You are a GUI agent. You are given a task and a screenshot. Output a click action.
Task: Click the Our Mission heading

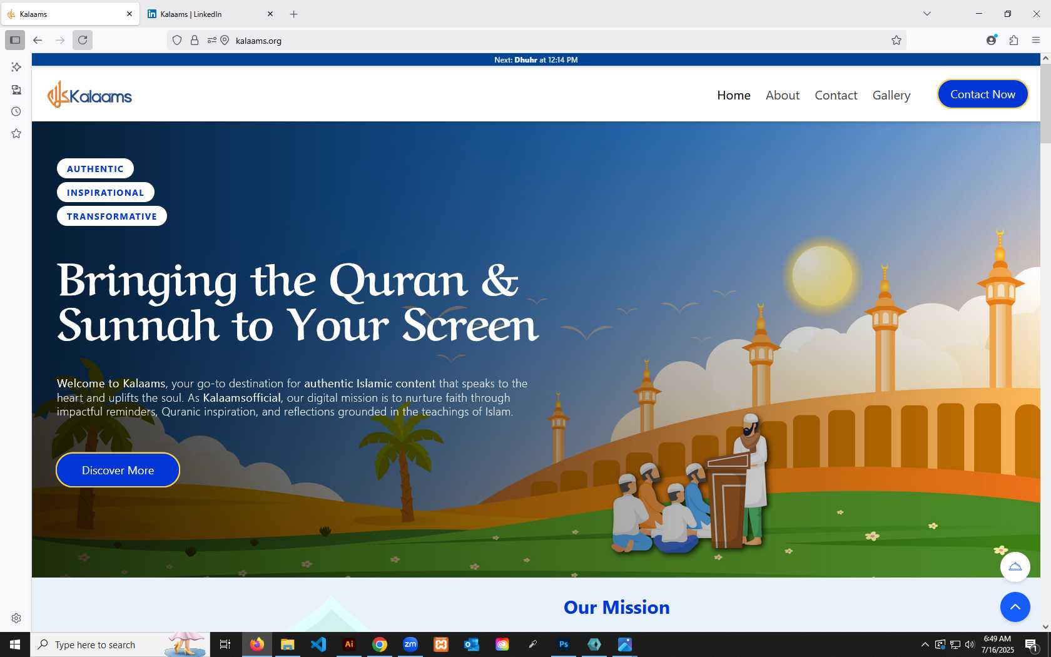tap(616, 608)
